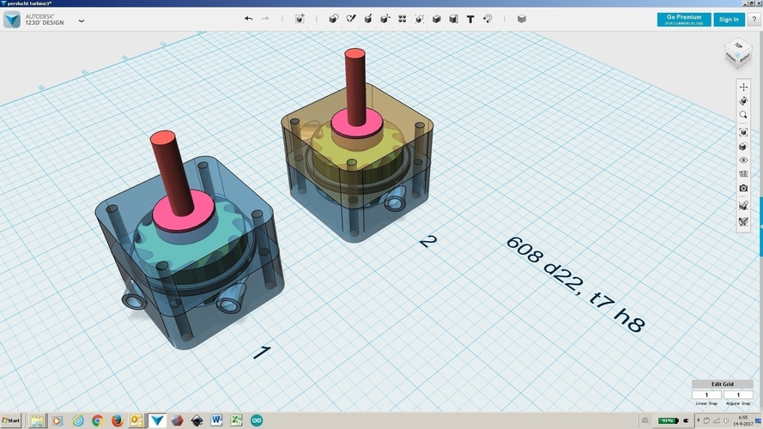Viewport: 763px width, 429px height.
Task: Select the Text tool
Action: point(470,19)
